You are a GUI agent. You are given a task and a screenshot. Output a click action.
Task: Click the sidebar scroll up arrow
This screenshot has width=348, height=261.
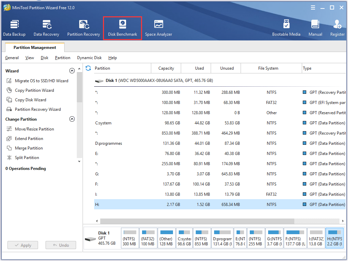[79, 69]
